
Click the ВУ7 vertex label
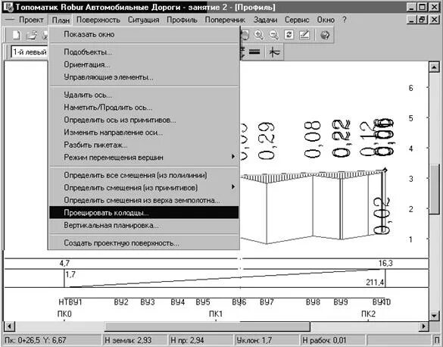pyautogui.click(x=267, y=302)
